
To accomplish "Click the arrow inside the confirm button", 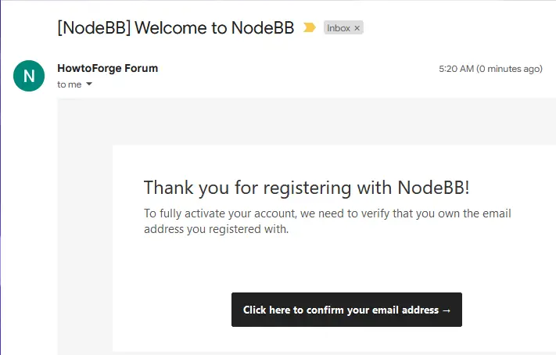I will [447, 310].
